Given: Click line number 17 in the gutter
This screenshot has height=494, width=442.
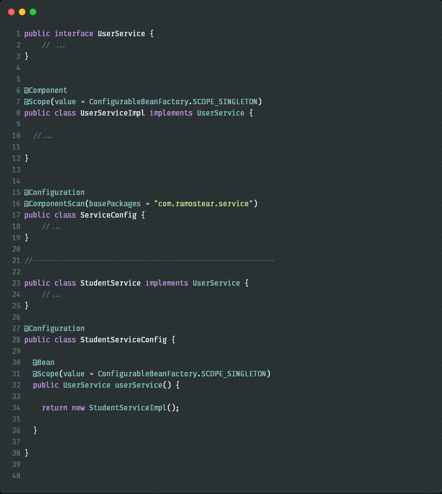Looking at the screenshot, I should [16, 215].
